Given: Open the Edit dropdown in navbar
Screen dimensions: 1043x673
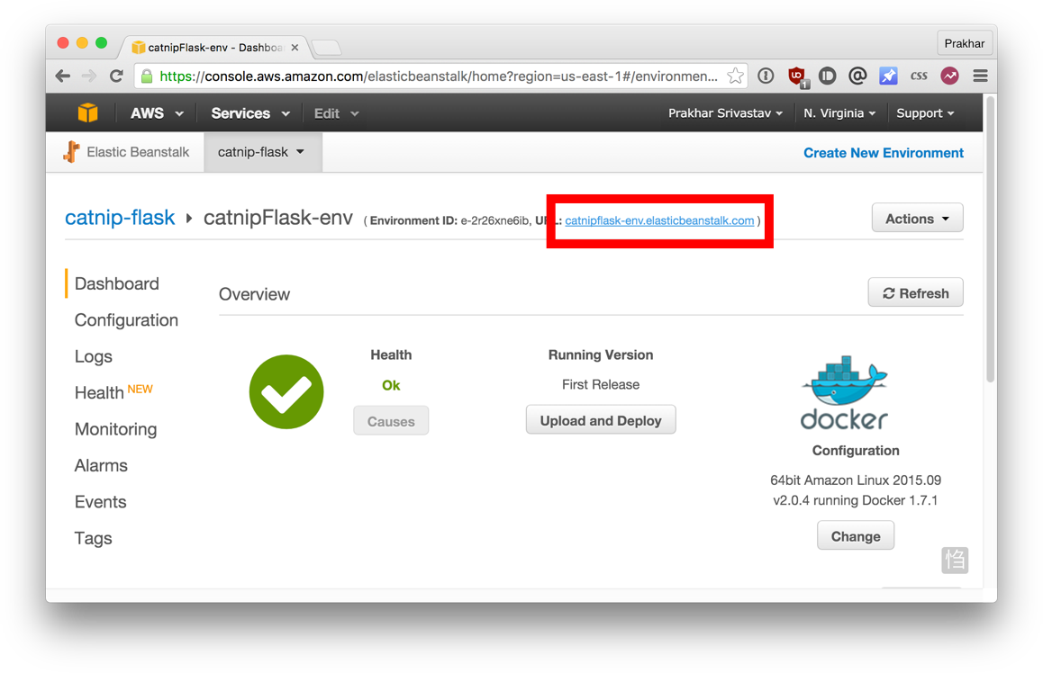Looking at the screenshot, I should 337,113.
